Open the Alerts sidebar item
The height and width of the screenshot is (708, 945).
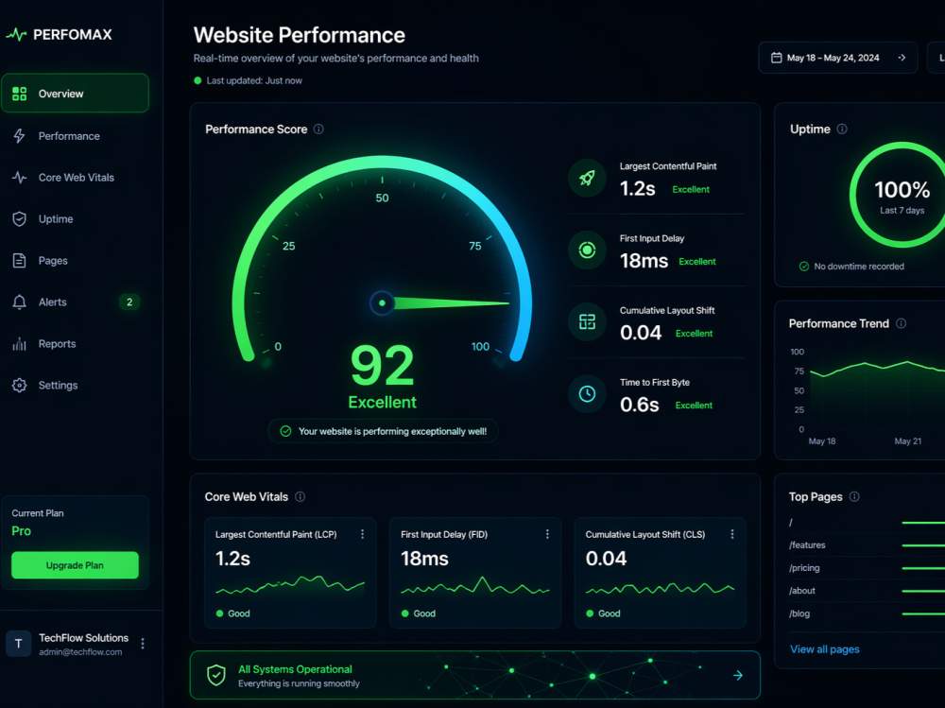75,302
